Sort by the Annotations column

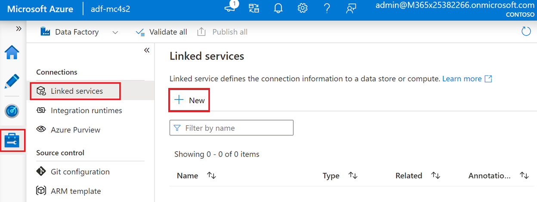pyautogui.click(x=498, y=175)
